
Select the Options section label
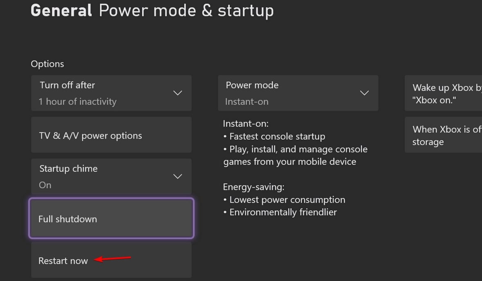click(47, 64)
